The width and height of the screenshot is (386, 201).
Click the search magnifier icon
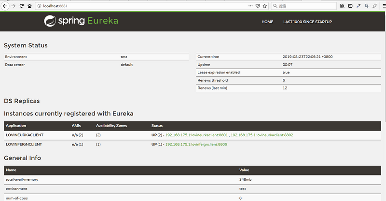click(x=275, y=6)
